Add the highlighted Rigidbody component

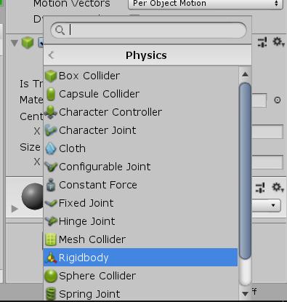(x=141, y=258)
